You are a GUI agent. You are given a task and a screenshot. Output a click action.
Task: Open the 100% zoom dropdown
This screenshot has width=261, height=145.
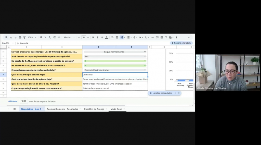coord(32,37)
